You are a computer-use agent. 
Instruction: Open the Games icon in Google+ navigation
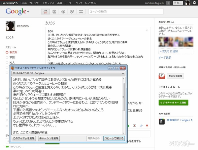(x=81, y=12)
